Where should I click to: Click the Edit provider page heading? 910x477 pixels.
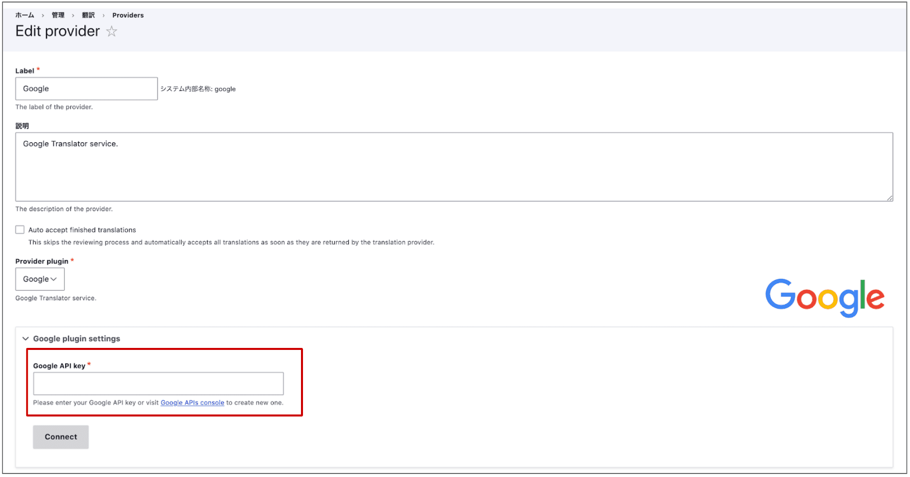[58, 31]
